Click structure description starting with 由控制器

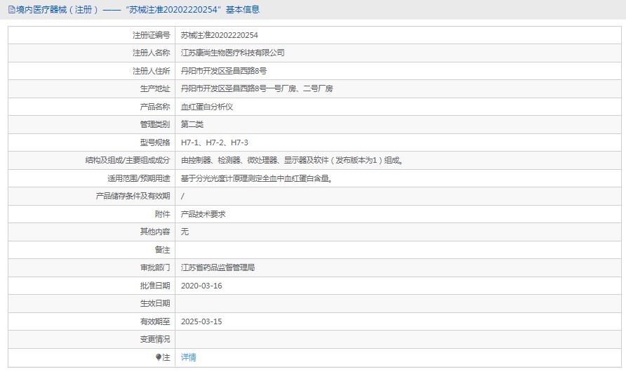coord(292,160)
